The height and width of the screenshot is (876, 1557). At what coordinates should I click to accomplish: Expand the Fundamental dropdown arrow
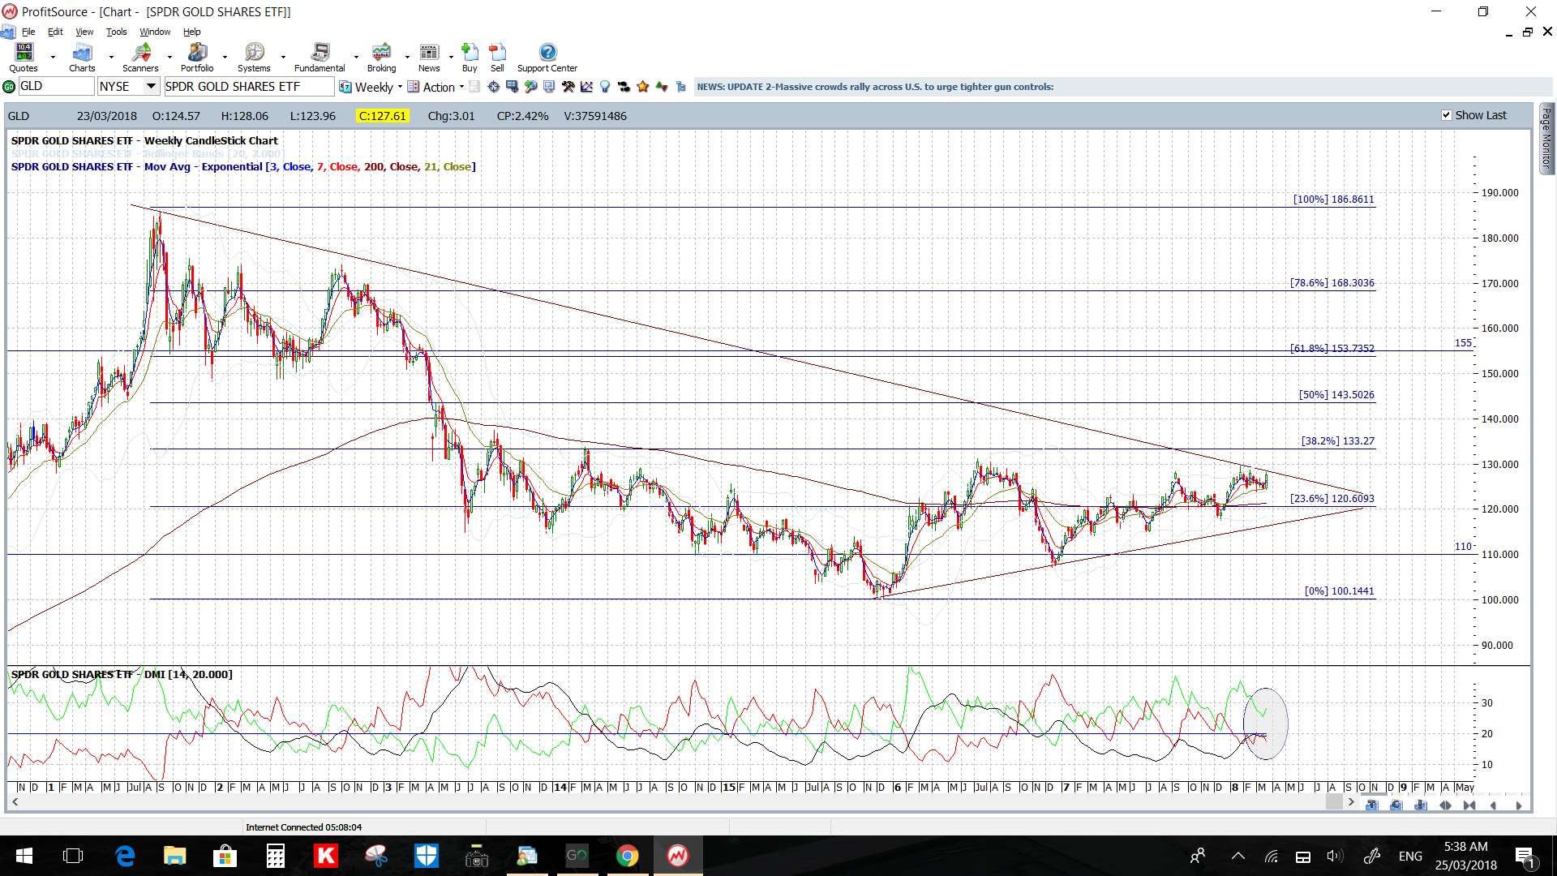(x=356, y=58)
